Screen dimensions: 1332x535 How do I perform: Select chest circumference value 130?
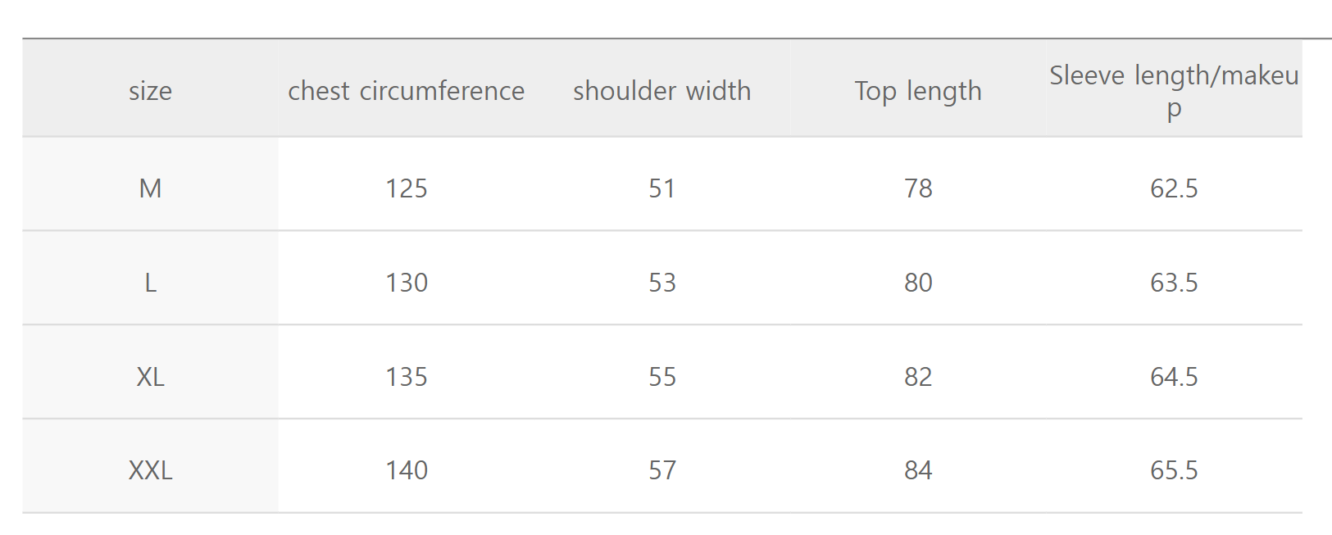pyautogui.click(x=407, y=283)
